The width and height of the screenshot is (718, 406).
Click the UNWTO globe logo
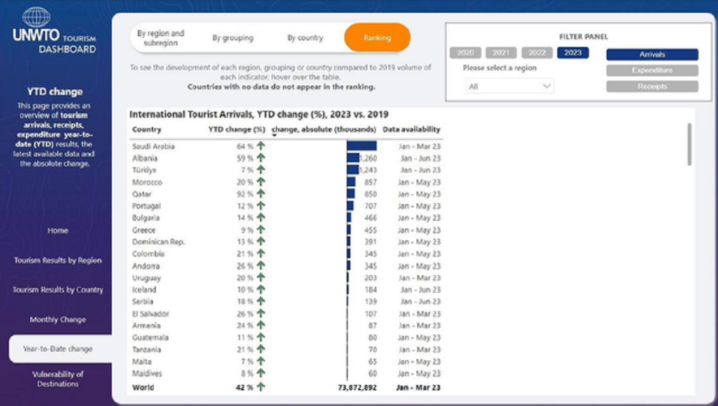coord(36,17)
